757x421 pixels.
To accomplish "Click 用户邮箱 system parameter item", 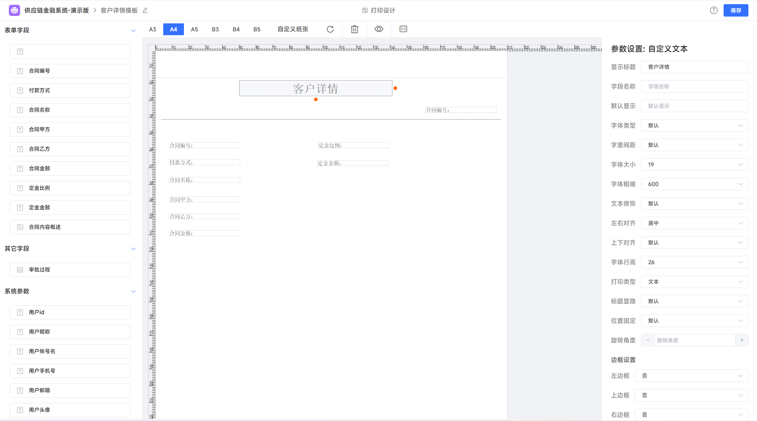I will click(70, 391).
